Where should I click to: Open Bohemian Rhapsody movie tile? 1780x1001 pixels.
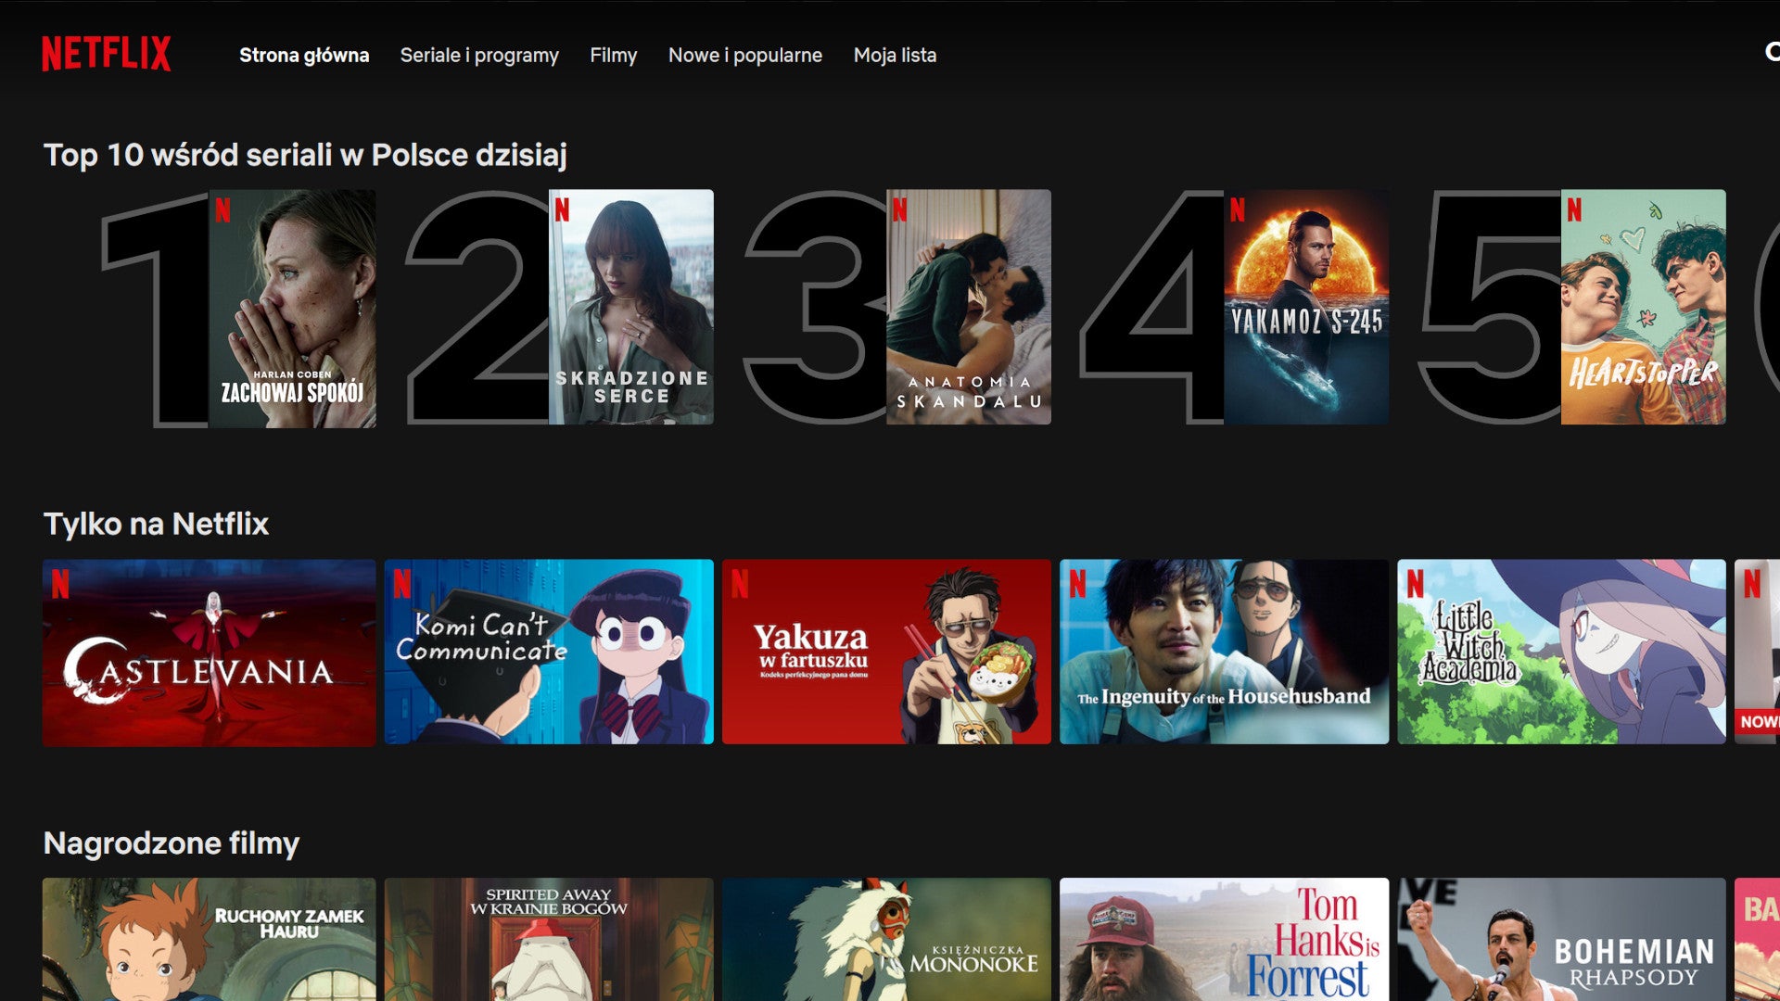[1561, 939]
